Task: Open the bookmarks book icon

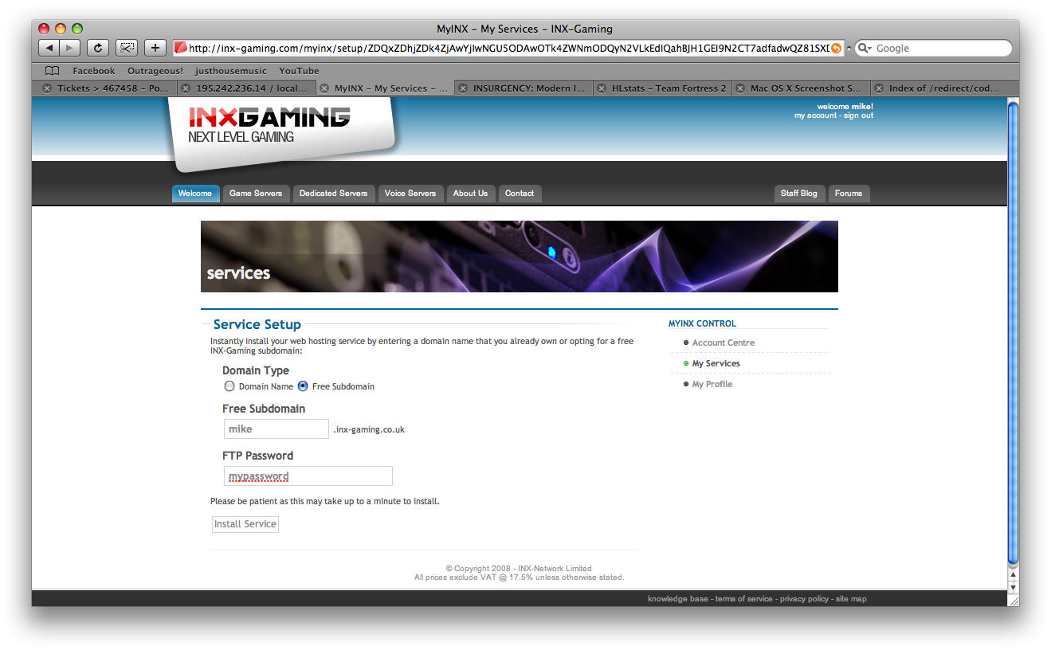Action: pyautogui.click(x=53, y=71)
